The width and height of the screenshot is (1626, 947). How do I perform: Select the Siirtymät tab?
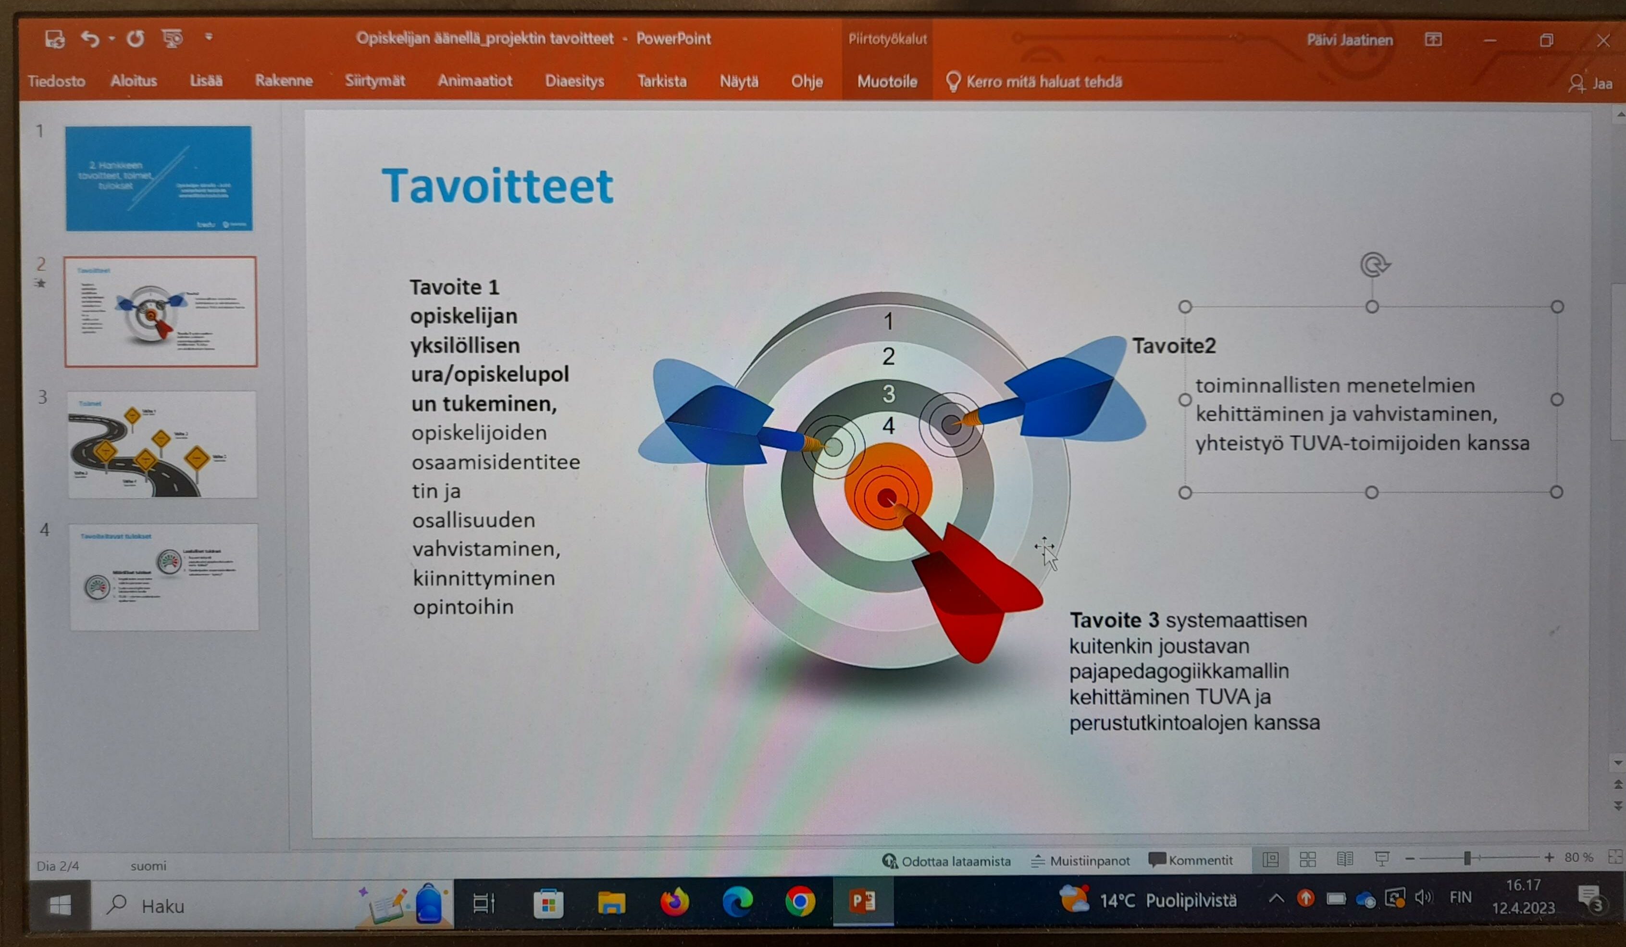click(x=375, y=81)
